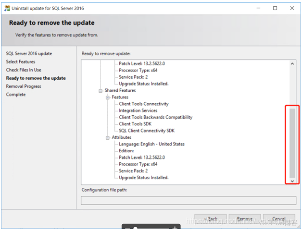Open the Complete step in sidebar

[x=16, y=95]
